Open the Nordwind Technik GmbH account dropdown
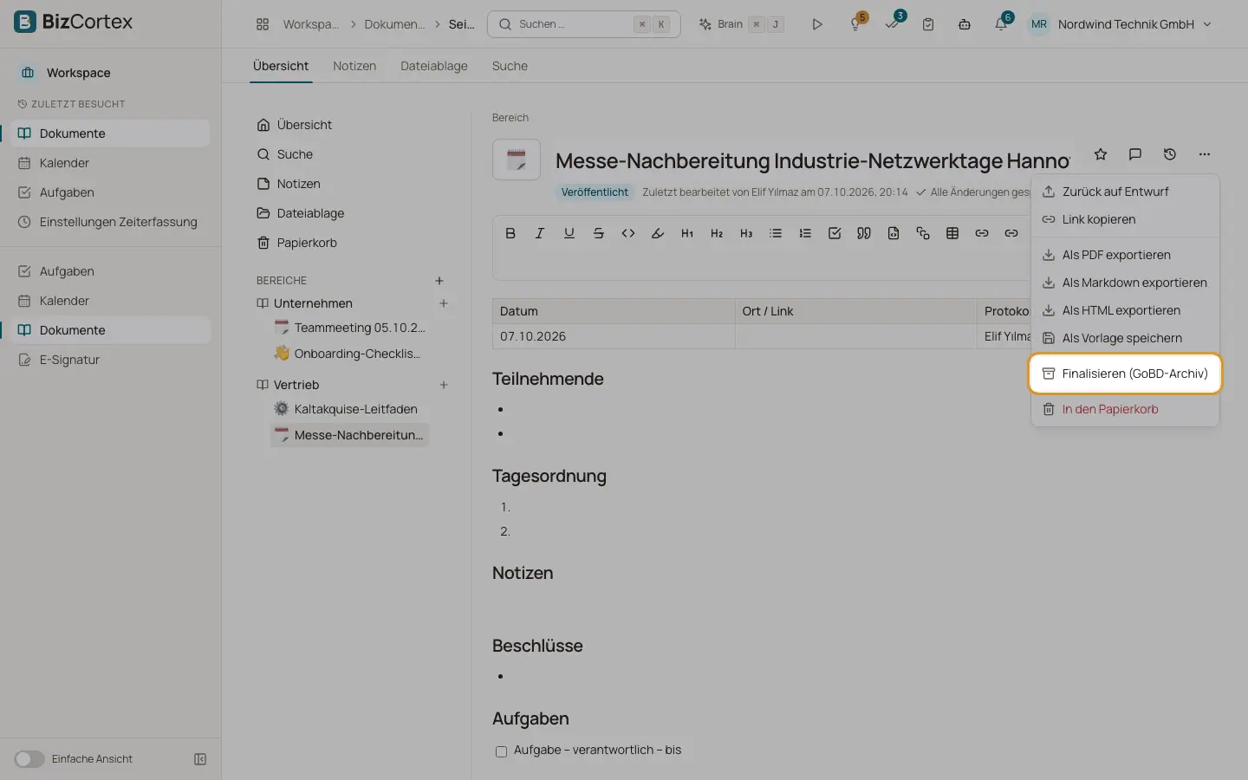 point(1121,24)
